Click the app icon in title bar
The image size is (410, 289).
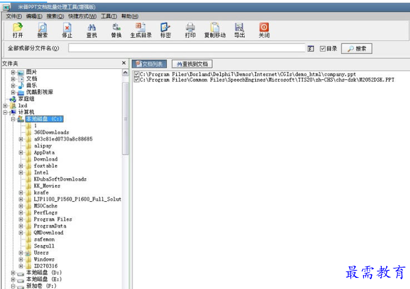coord(6,7)
